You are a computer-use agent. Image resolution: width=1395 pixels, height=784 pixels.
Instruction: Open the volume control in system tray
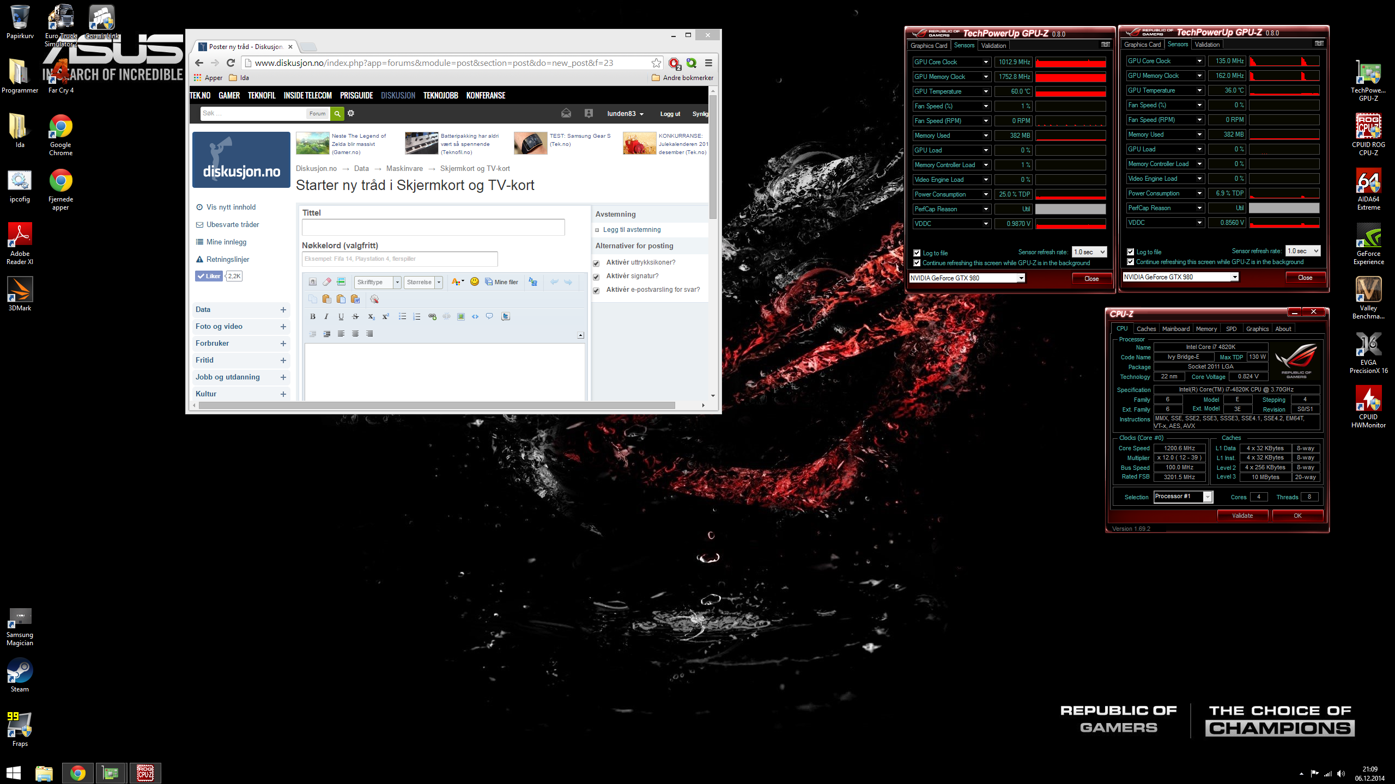(1341, 774)
